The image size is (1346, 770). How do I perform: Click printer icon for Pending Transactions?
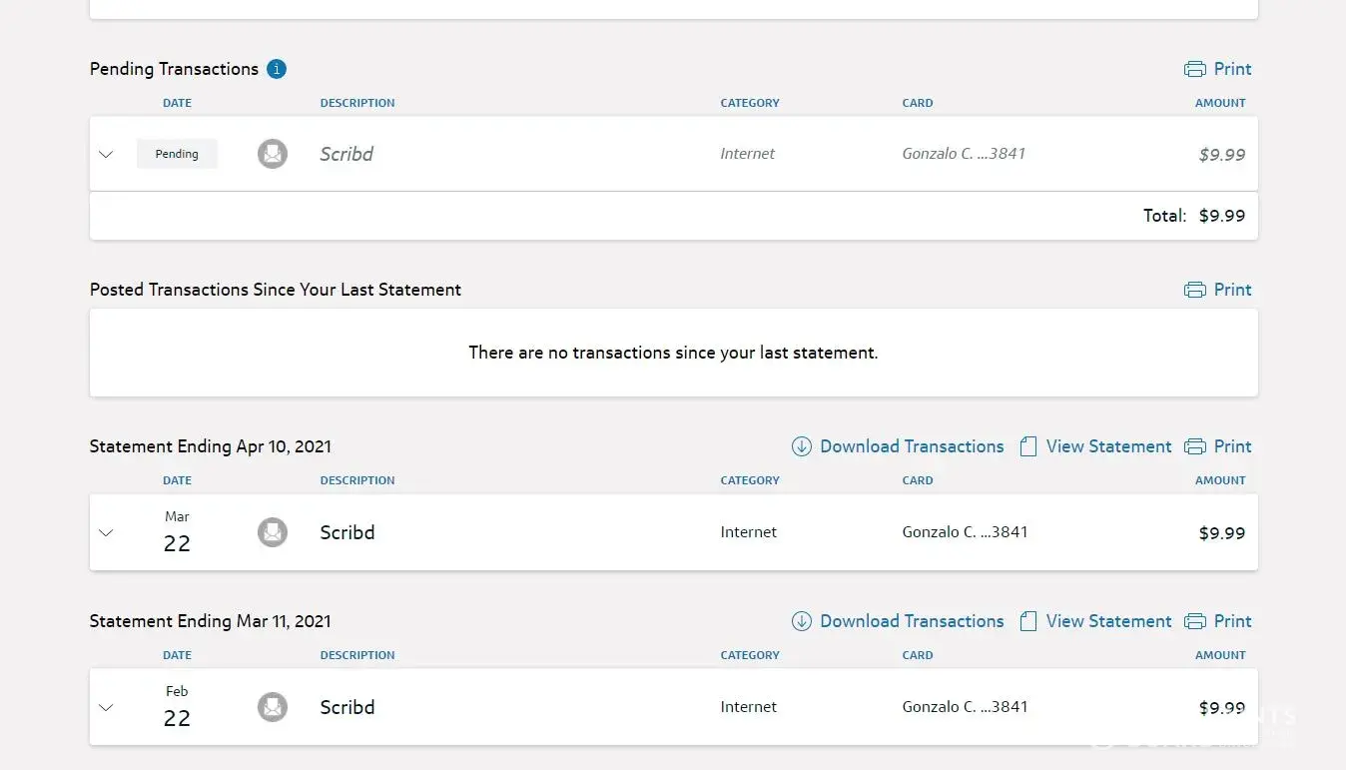1194,69
